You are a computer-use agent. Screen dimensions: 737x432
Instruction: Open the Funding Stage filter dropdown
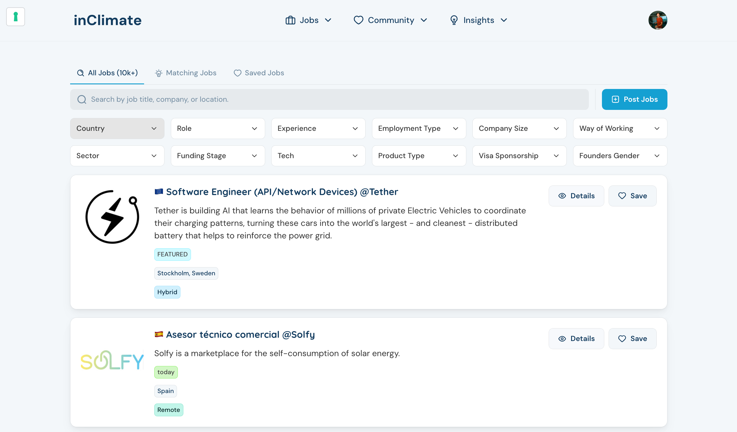click(x=218, y=156)
